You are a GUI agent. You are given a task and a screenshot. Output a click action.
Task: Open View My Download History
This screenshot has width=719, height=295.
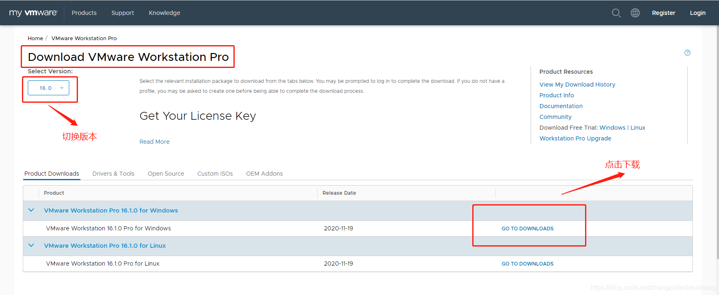pyautogui.click(x=577, y=85)
